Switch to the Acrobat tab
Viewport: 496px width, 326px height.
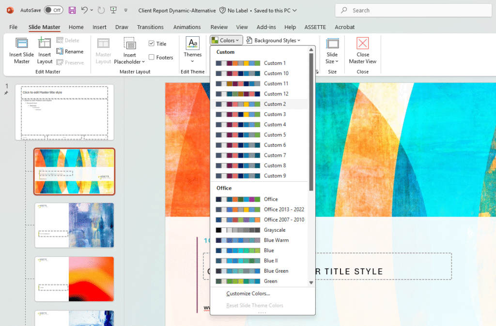point(344,27)
